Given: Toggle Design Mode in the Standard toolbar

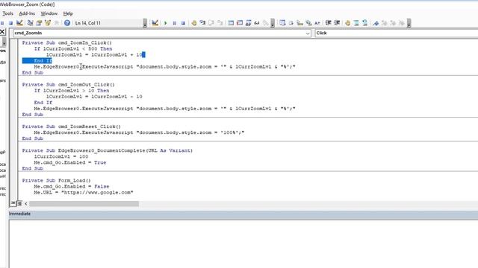Looking at the screenshot, I should [x=19, y=23].
